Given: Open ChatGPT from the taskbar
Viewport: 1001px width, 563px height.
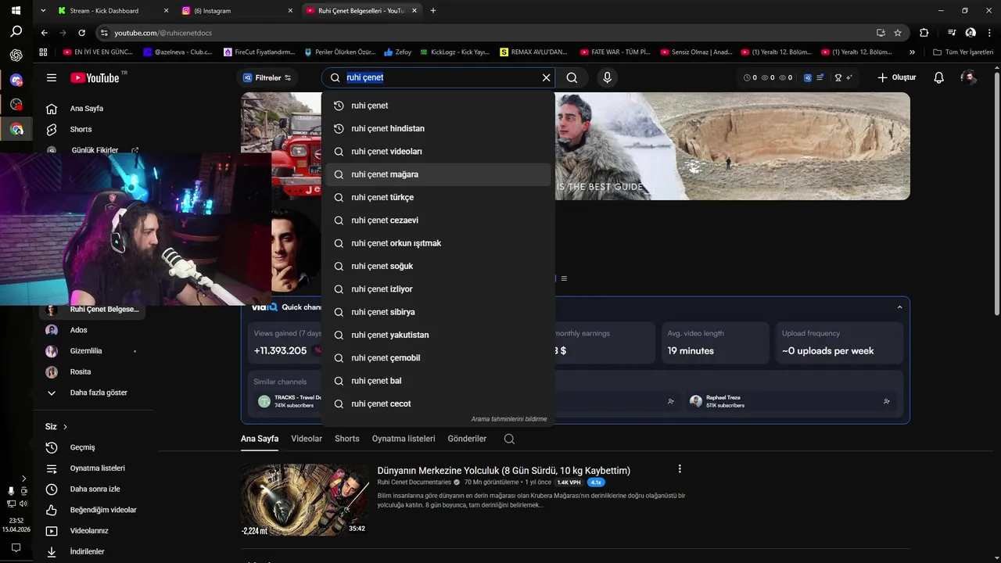Looking at the screenshot, I should pos(16,56).
